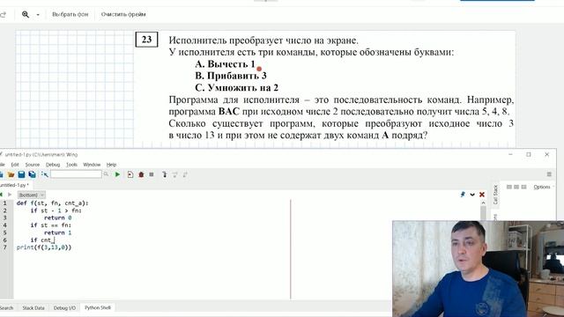Screen dimensions: 564x317
Task: Open the Tools menu in Wing
Action: click(71, 165)
